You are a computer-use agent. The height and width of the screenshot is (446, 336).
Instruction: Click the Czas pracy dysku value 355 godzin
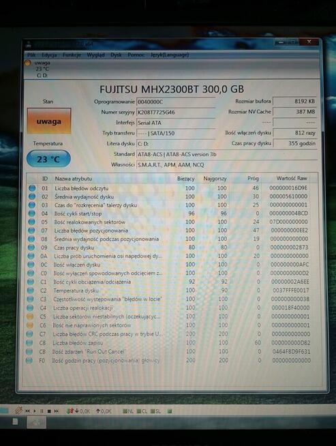(295, 143)
